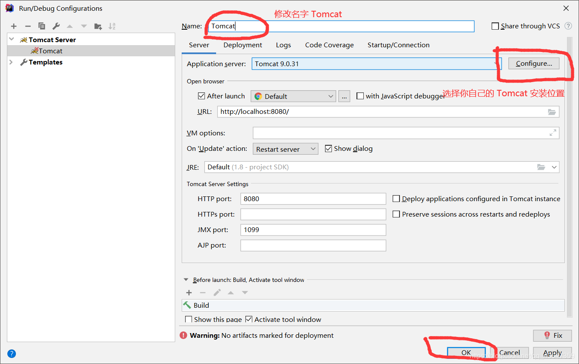Create new folder icon in toolbar
Image resolution: width=579 pixels, height=364 pixels.
point(98,26)
